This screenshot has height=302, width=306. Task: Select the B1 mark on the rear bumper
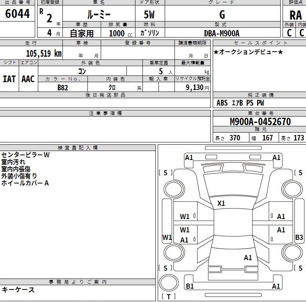click(x=190, y=286)
